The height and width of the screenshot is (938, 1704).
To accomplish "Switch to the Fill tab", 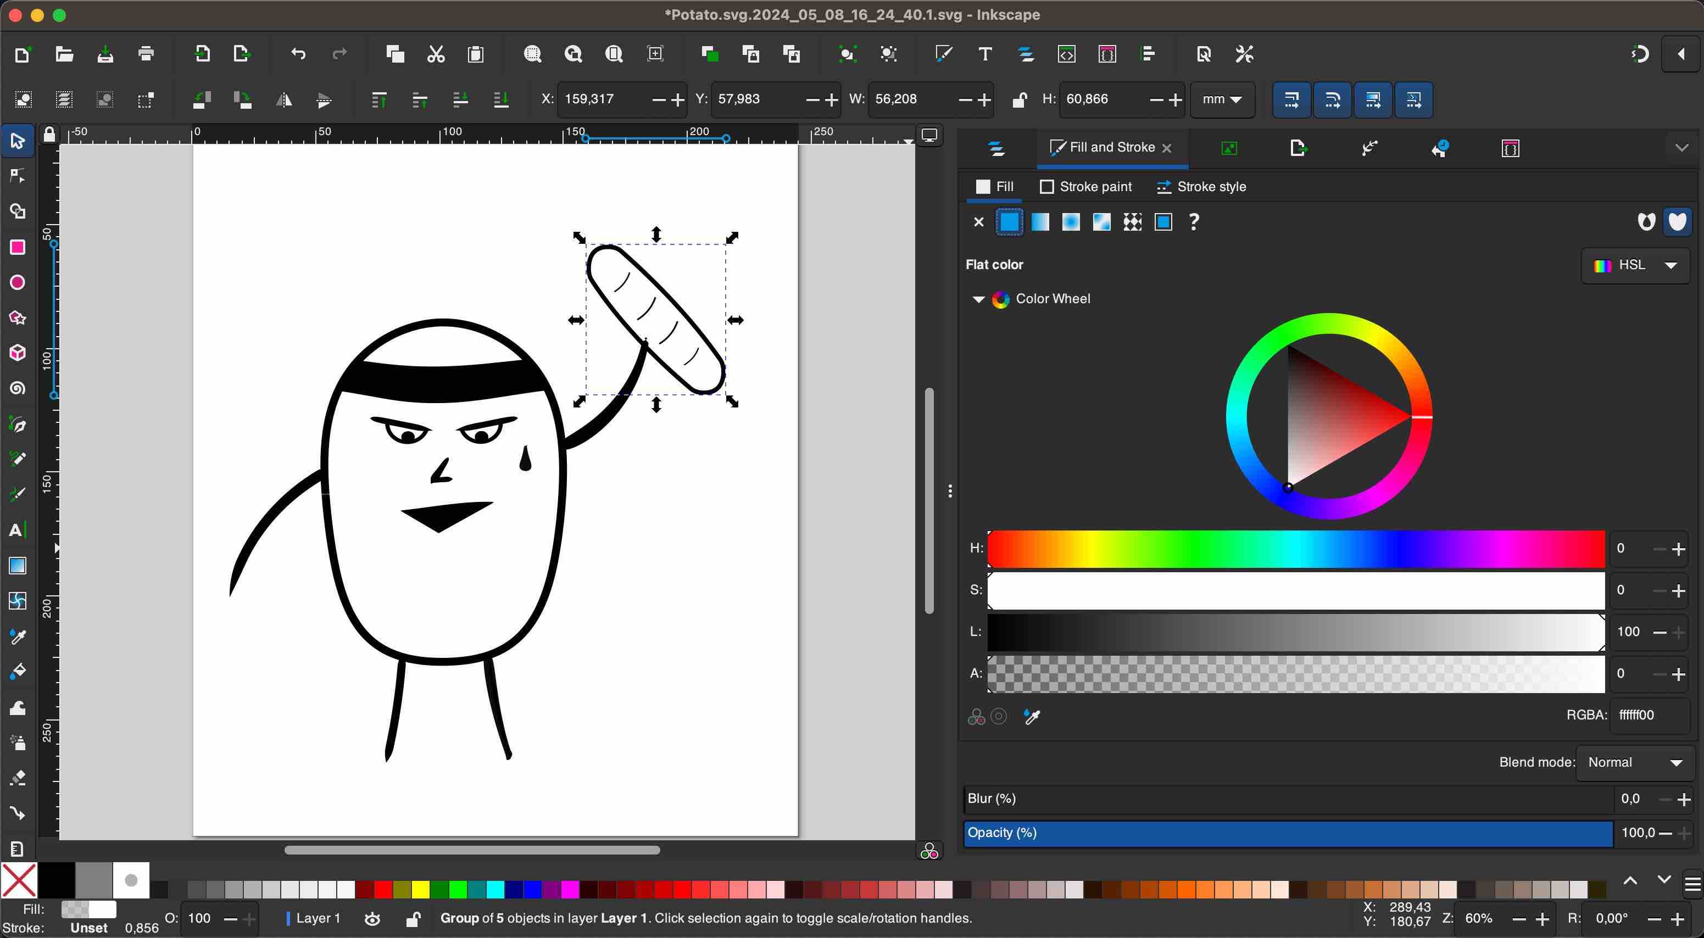I will pyautogui.click(x=994, y=187).
